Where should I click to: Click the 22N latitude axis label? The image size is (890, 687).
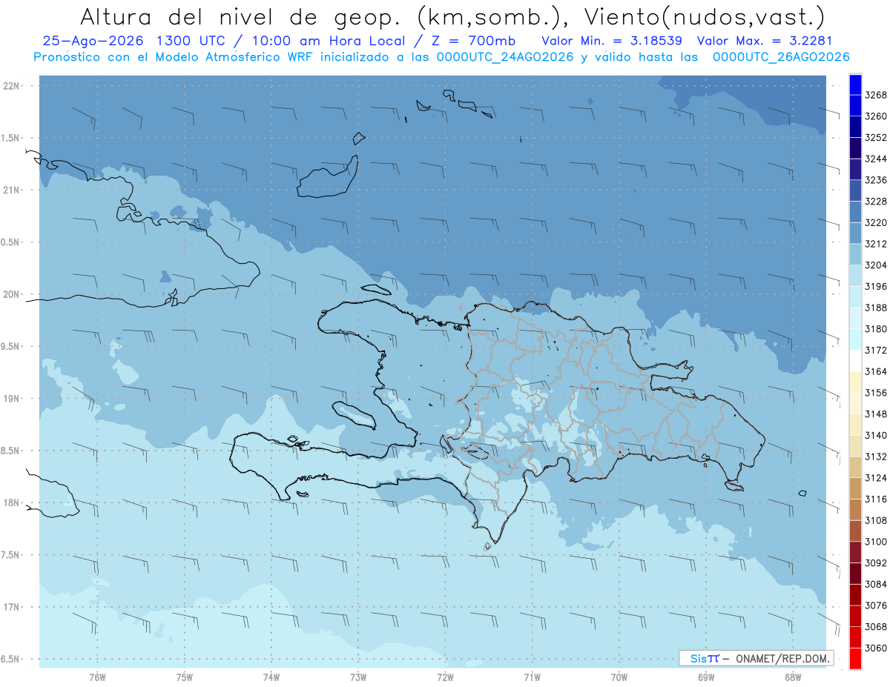(x=12, y=86)
